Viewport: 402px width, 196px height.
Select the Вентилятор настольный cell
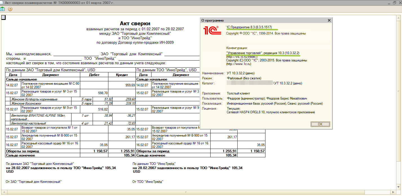point(41,123)
